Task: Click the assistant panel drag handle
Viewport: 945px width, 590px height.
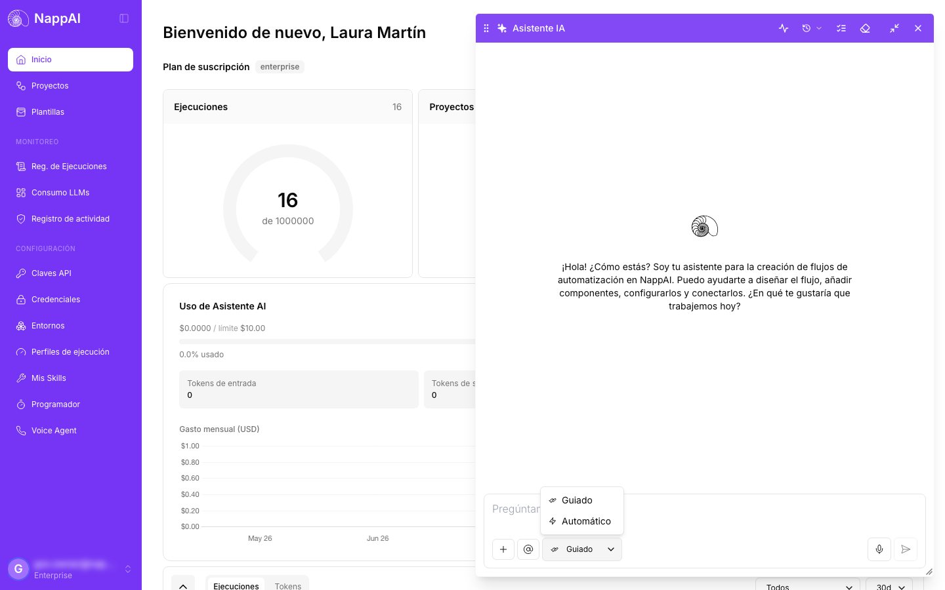Action: (486, 28)
